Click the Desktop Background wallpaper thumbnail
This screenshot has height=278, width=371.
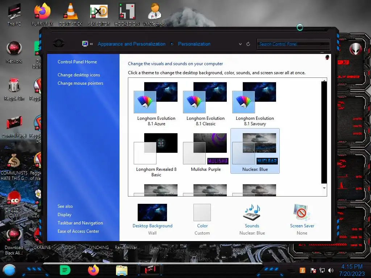pos(152,212)
